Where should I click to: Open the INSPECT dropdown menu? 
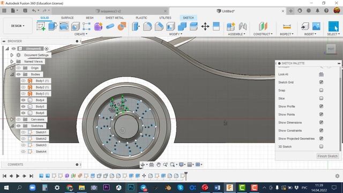pos(287,34)
